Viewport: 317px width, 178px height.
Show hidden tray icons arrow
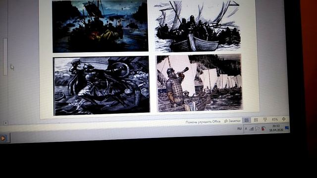click(x=246, y=129)
